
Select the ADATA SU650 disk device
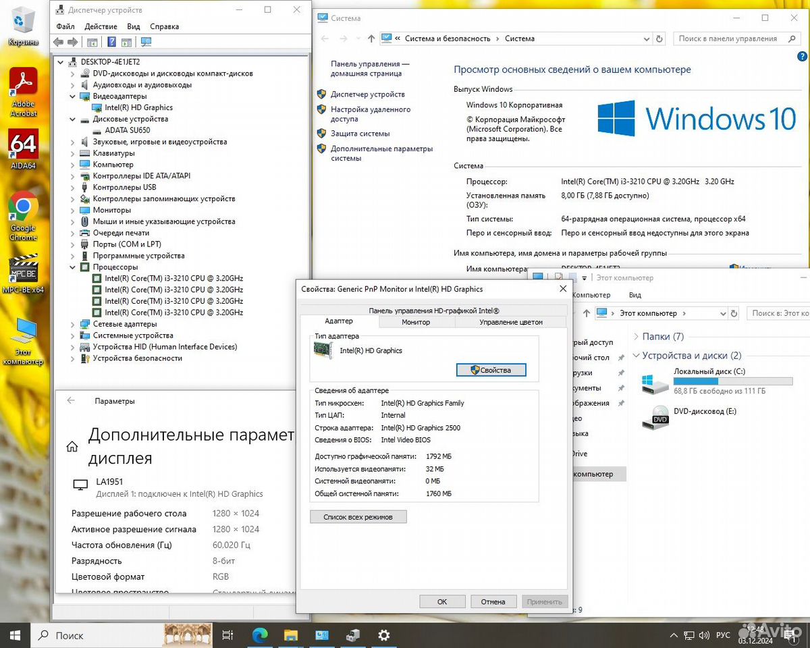click(x=128, y=130)
